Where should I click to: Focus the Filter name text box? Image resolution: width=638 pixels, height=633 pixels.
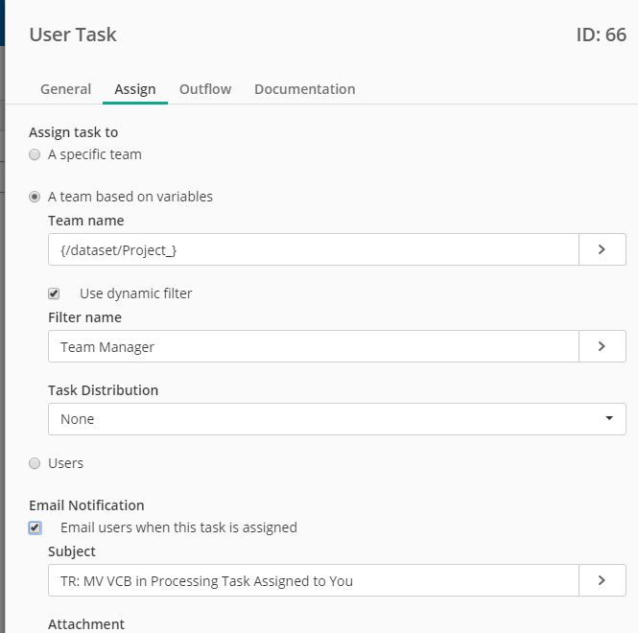tap(313, 346)
